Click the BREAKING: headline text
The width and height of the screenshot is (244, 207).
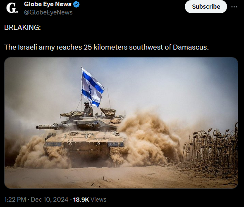tap(22, 27)
